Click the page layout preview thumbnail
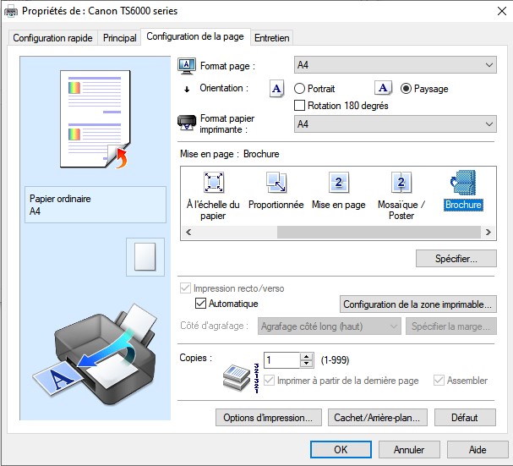 tap(96, 119)
